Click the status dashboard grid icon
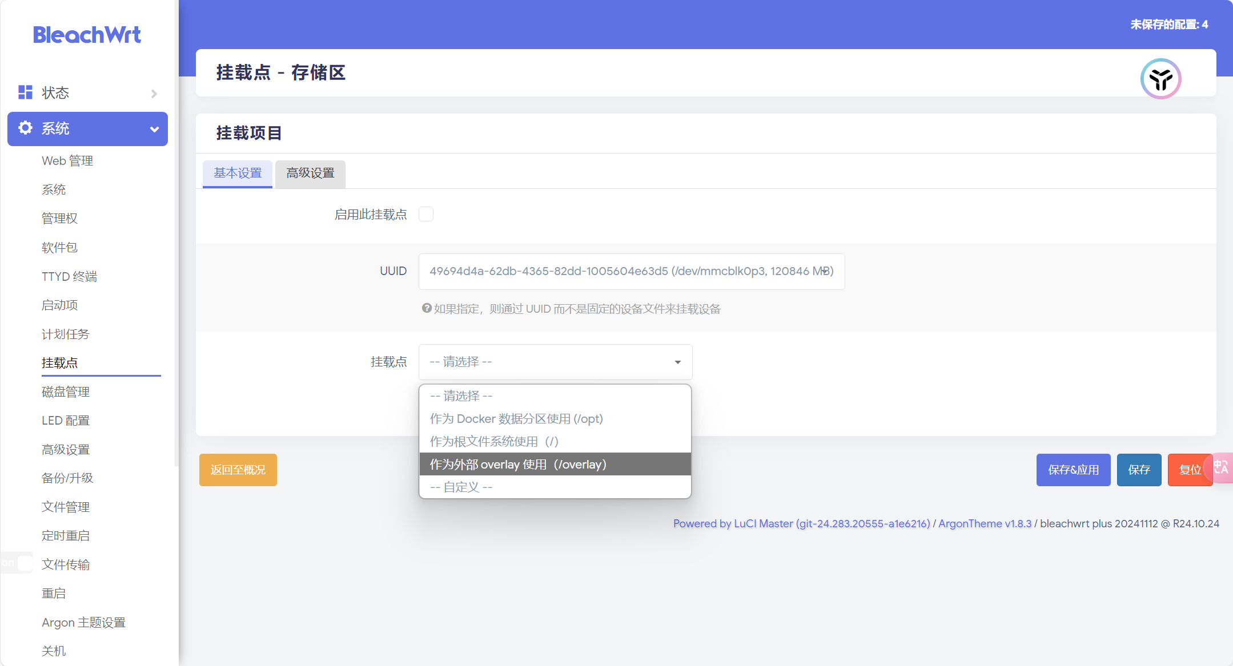The height and width of the screenshot is (666, 1233). (25, 92)
